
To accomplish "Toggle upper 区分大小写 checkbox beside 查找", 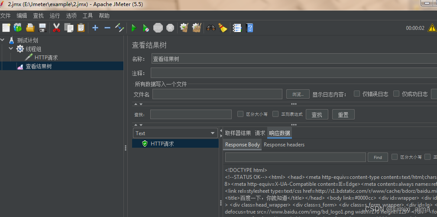I will (240, 114).
